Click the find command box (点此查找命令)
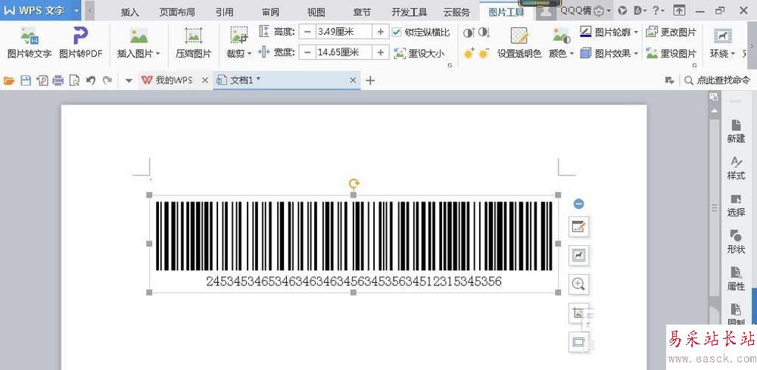This screenshot has height=370, width=757. [x=718, y=80]
